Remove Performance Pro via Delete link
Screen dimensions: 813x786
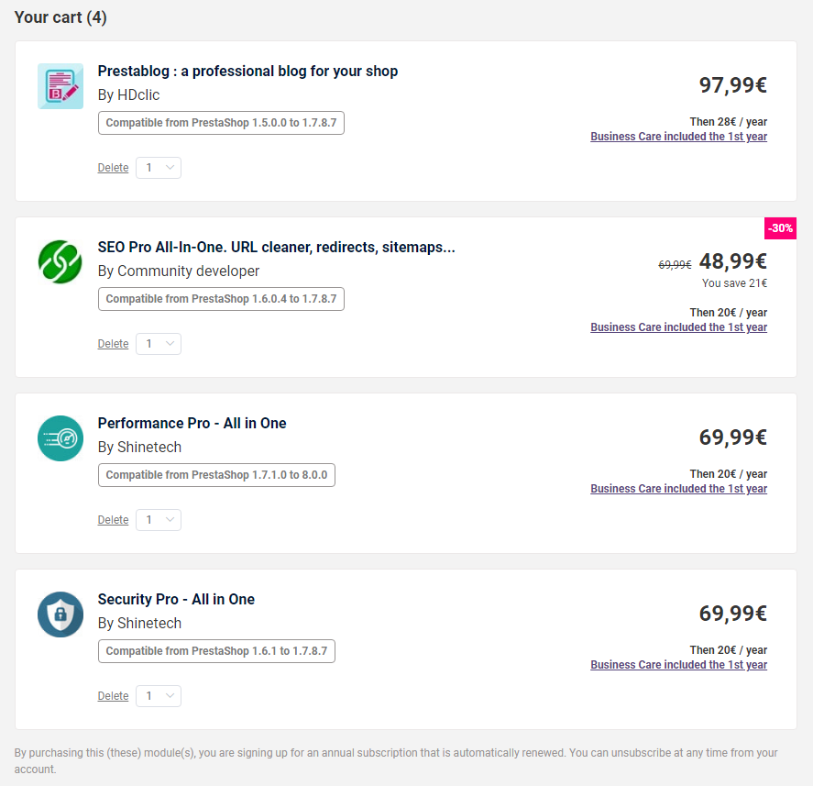click(x=113, y=520)
